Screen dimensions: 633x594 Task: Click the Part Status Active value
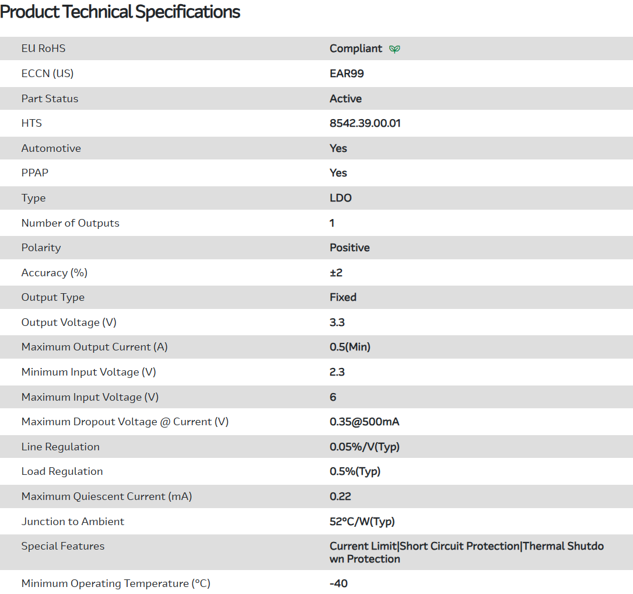(x=345, y=99)
